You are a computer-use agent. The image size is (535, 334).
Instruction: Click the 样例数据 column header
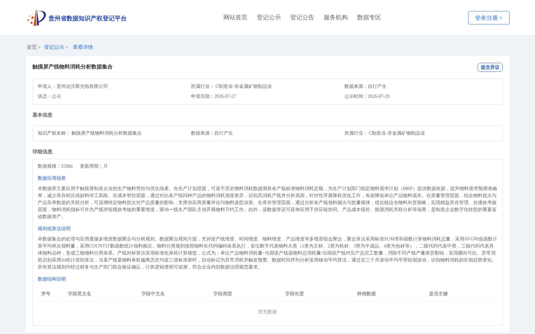coord(366,294)
